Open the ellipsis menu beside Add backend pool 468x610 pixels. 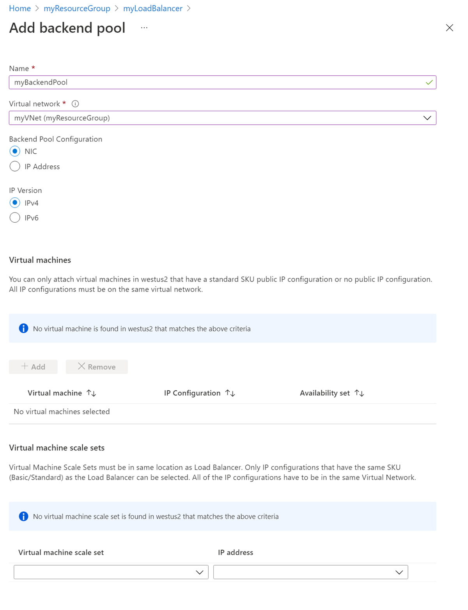point(144,27)
